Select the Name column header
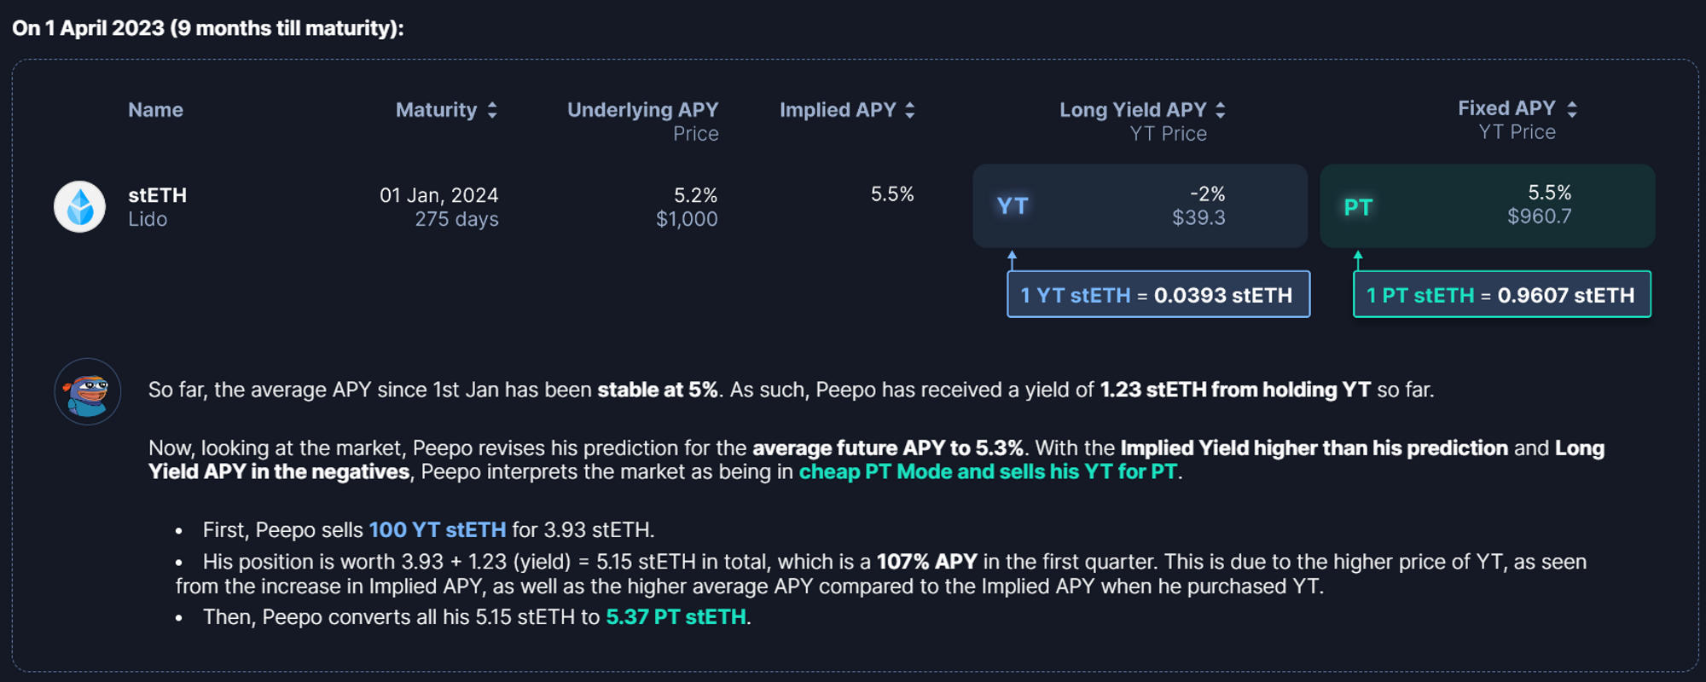 pos(155,110)
